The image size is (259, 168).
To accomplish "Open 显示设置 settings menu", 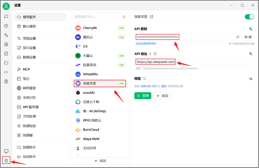I will pyautogui.click(x=41, y=48).
